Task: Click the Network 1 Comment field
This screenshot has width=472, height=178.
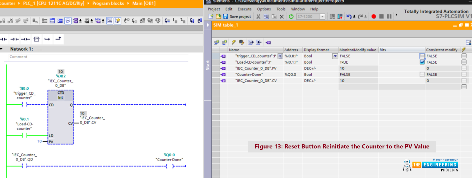Action: [x=98, y=57]
